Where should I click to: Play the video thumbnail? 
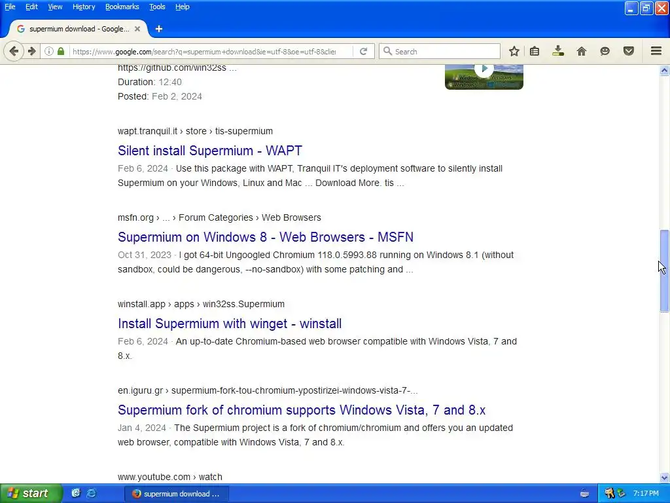tap(484, 77)
